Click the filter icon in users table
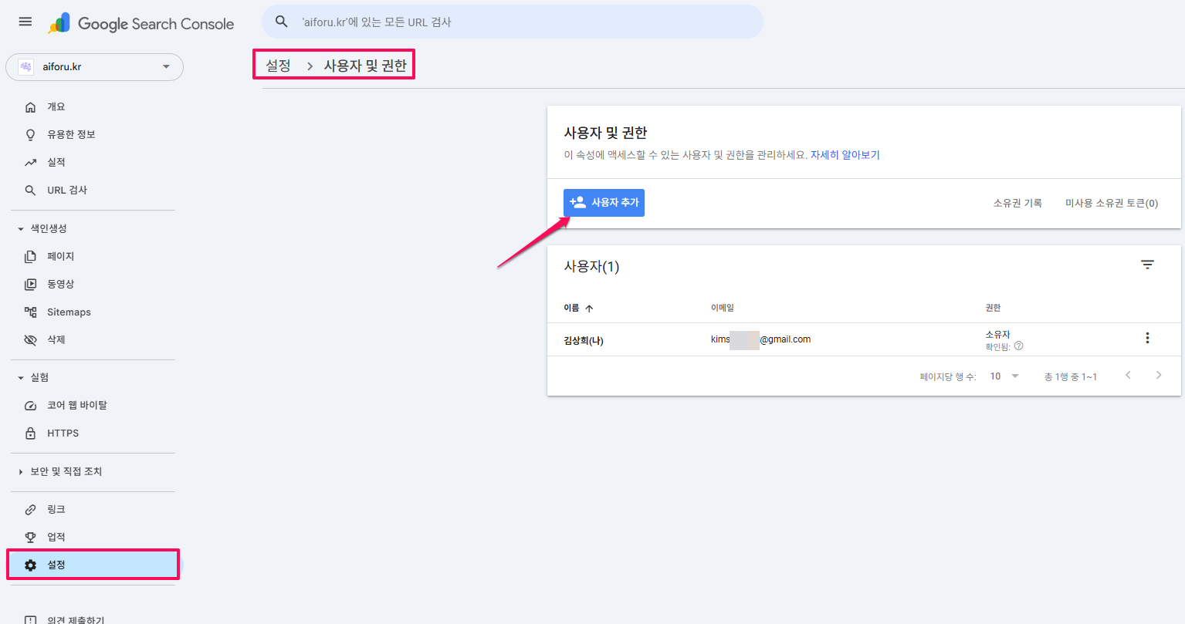1185x624 pixels. pos(1147,265)
